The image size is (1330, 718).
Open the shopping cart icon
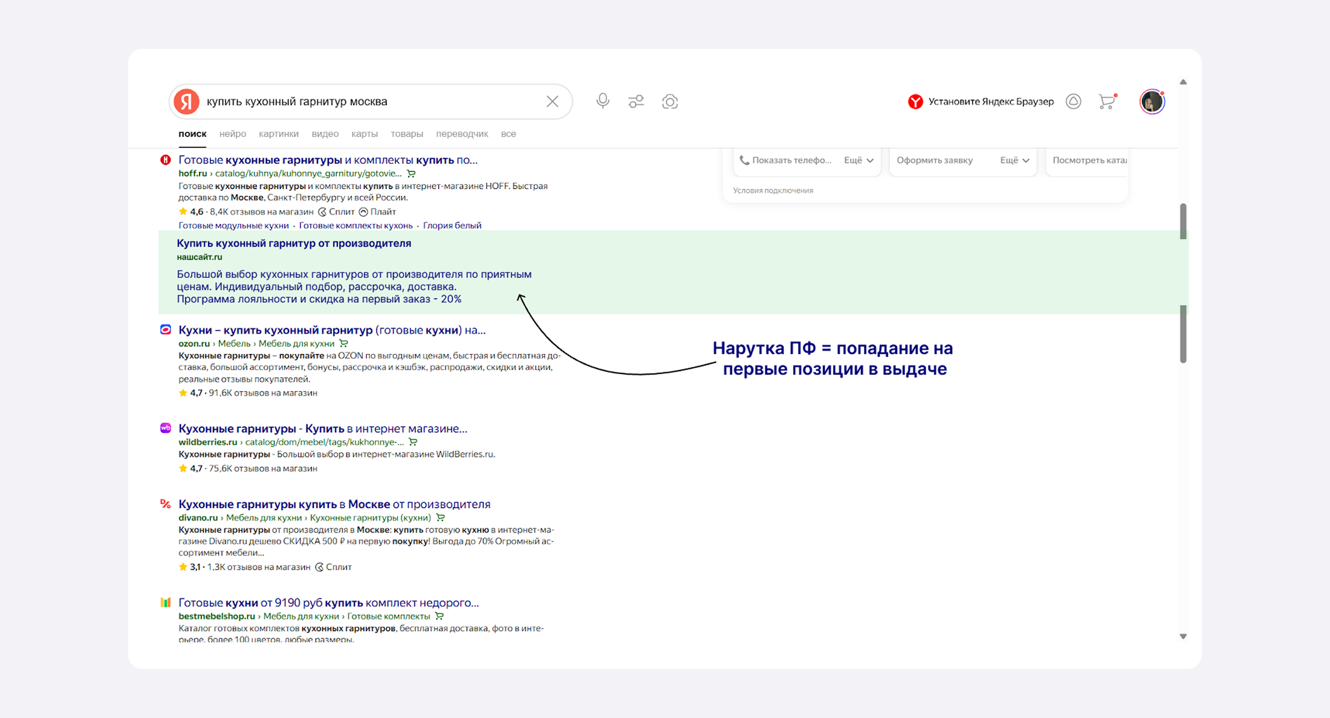[1107, 101]
